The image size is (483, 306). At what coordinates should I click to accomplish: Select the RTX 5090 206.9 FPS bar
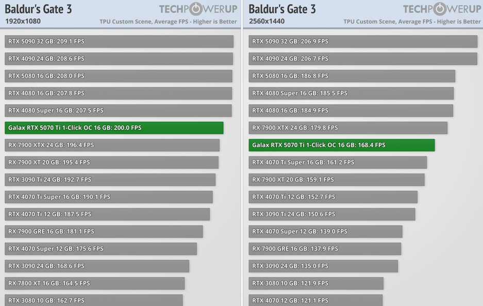[x=362, y=41]
